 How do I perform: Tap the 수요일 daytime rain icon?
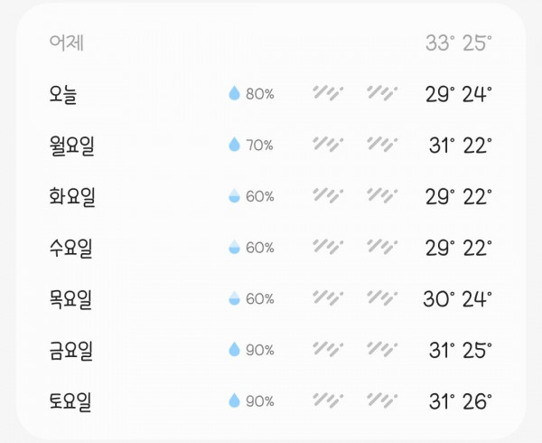328,247
